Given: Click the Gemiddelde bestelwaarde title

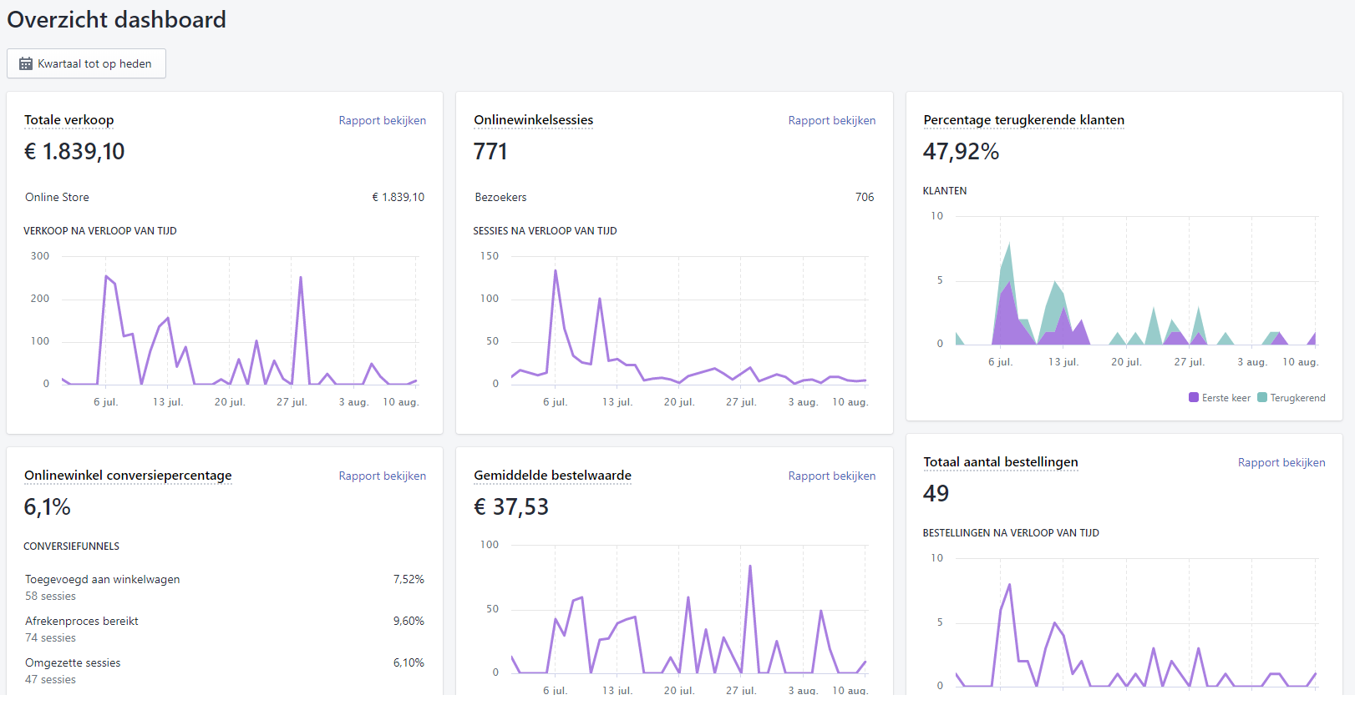Looking at the screenshot, I should (x=552, y=476).
